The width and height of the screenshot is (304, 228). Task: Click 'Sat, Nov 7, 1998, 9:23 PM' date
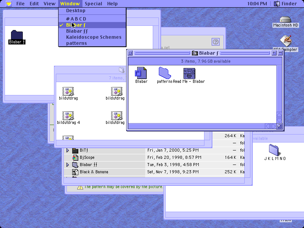click(173, 172)
